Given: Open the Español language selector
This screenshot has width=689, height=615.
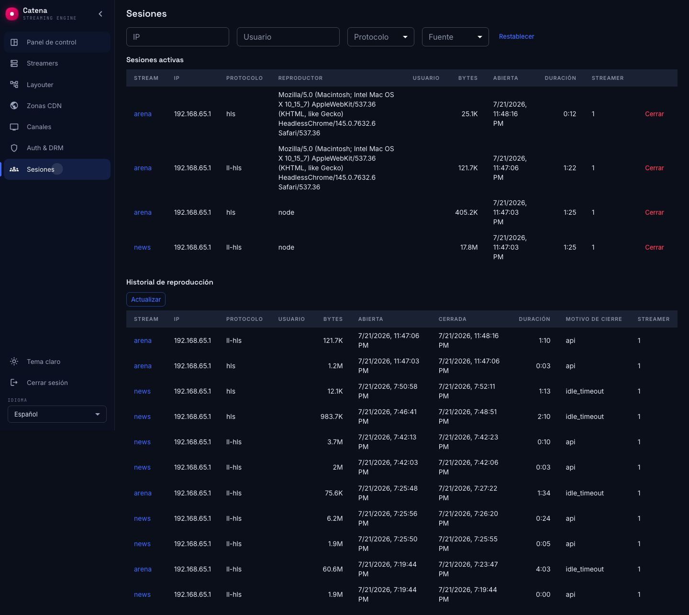Looking at the screenshot, I should click(x=57, y=414).
